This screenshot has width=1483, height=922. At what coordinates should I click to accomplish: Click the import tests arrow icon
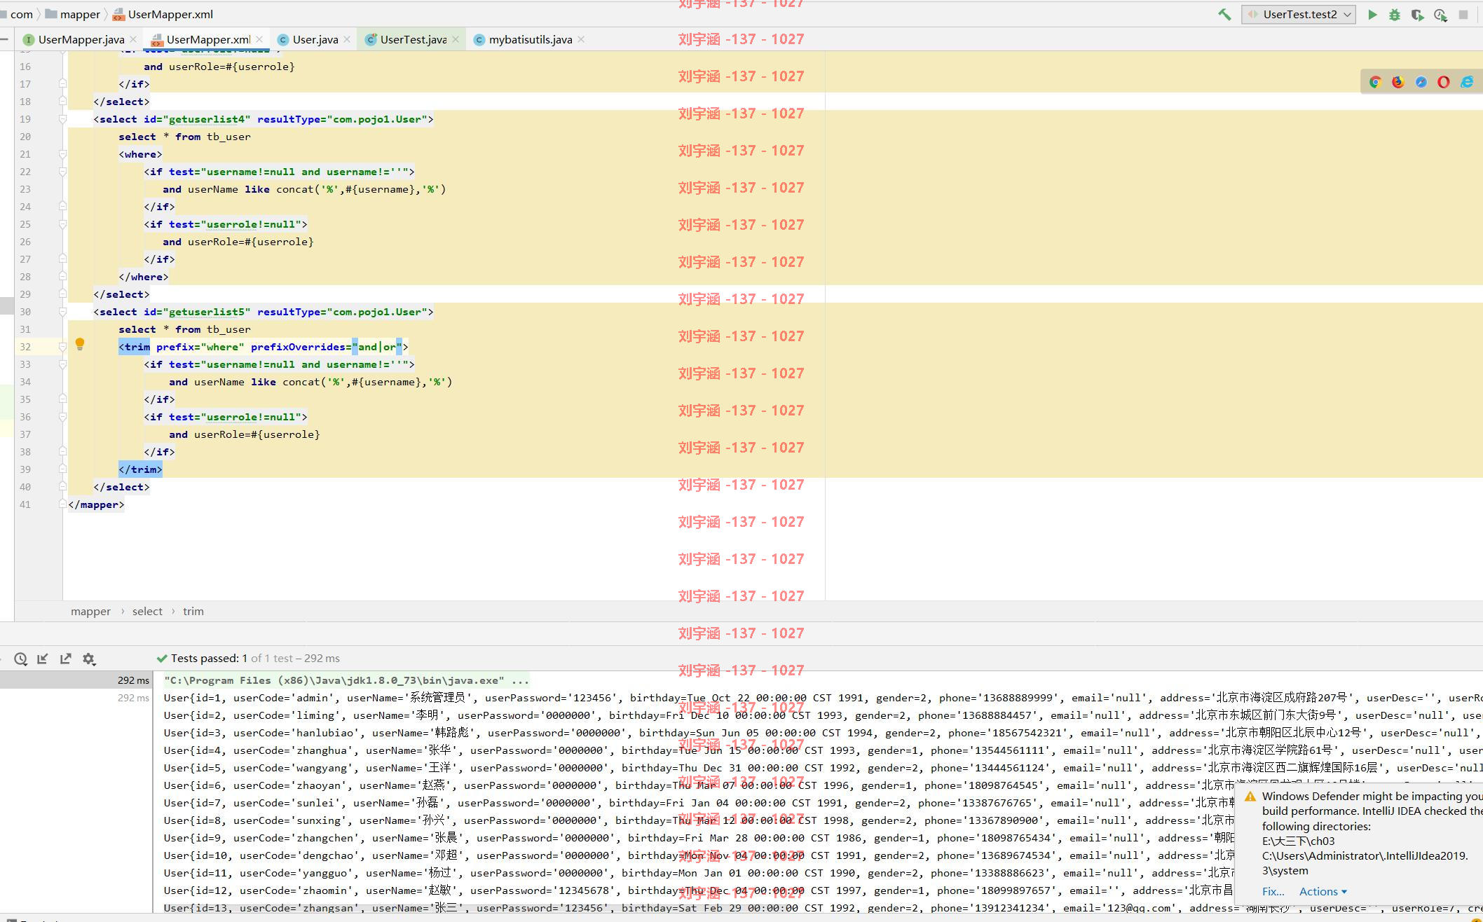[x=43, y=659]
